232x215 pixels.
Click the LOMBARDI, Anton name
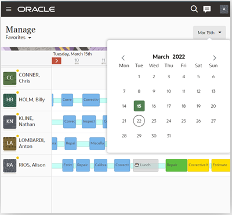[32, 143]
